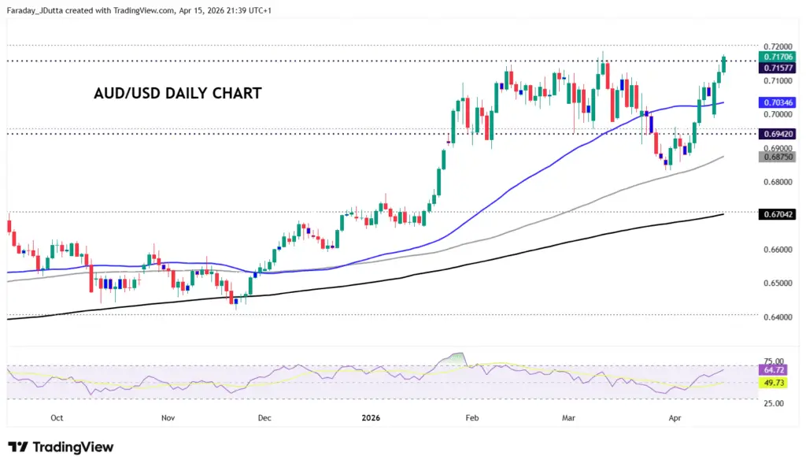Click the Apr label on time axis
Screen dimensions: 806x467
[x=675, y=419]
